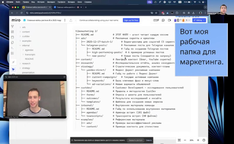Screen dimensions: 234x144
Task: Click Закрыть доступ to stop screen sharing
Action: click(135, 140)
